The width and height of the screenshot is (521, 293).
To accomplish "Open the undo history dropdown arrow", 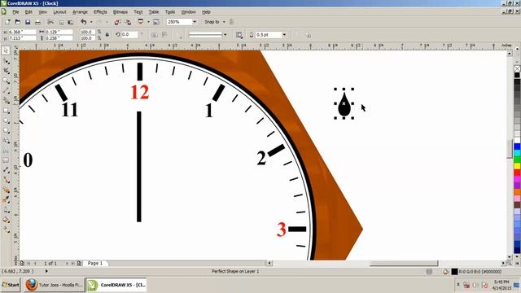I will point(91,22).
